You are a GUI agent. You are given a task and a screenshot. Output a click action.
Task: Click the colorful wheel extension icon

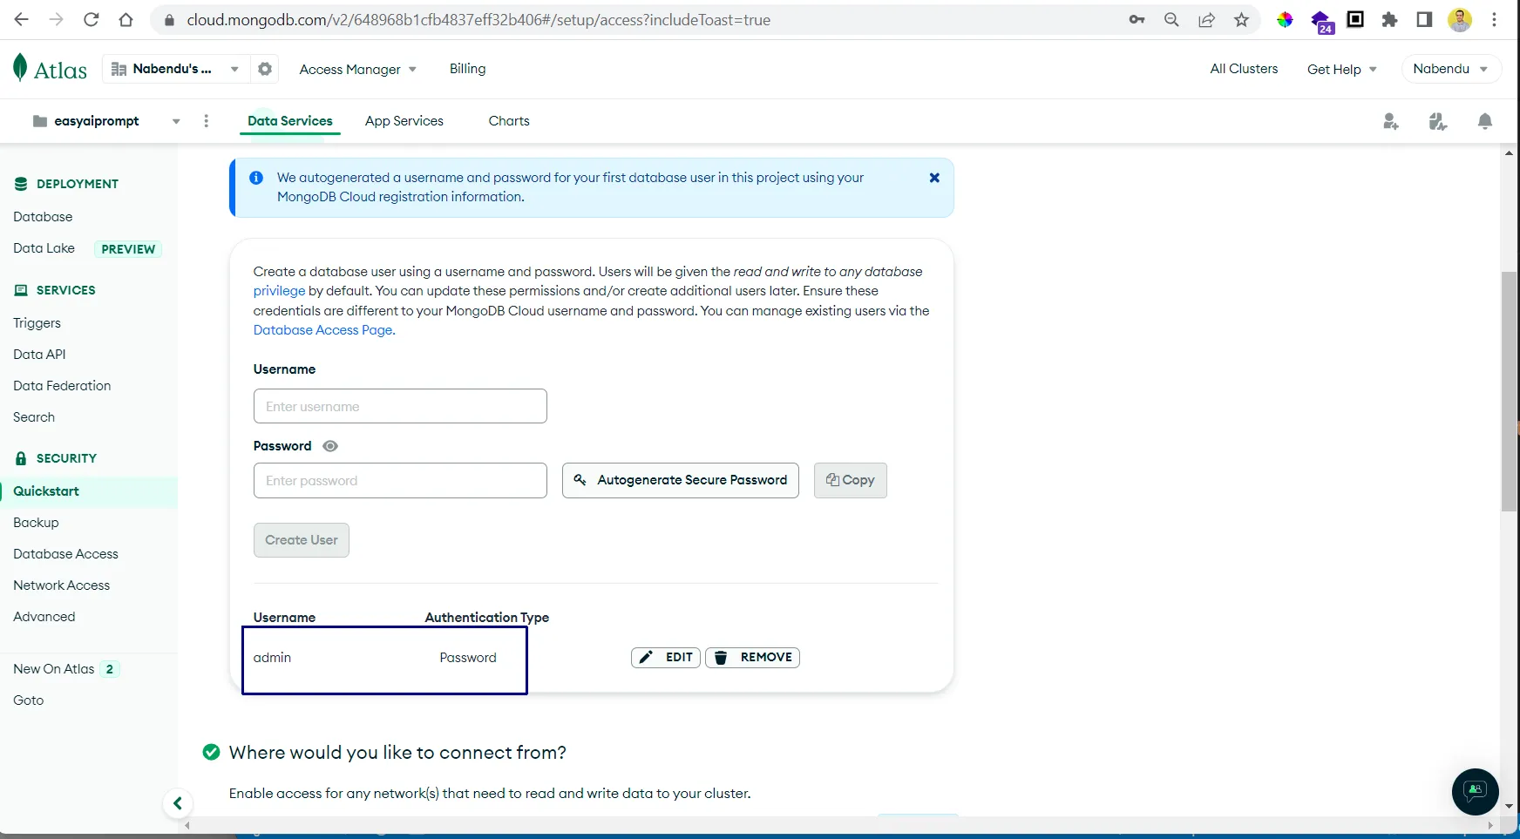(1286, 19)
